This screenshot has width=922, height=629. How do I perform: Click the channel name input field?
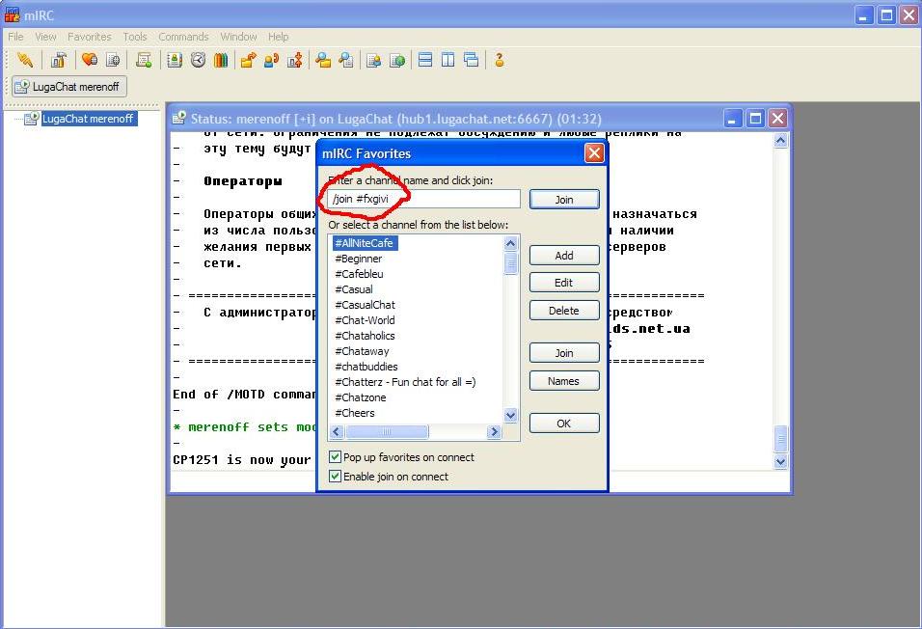(x=423, y=199)
